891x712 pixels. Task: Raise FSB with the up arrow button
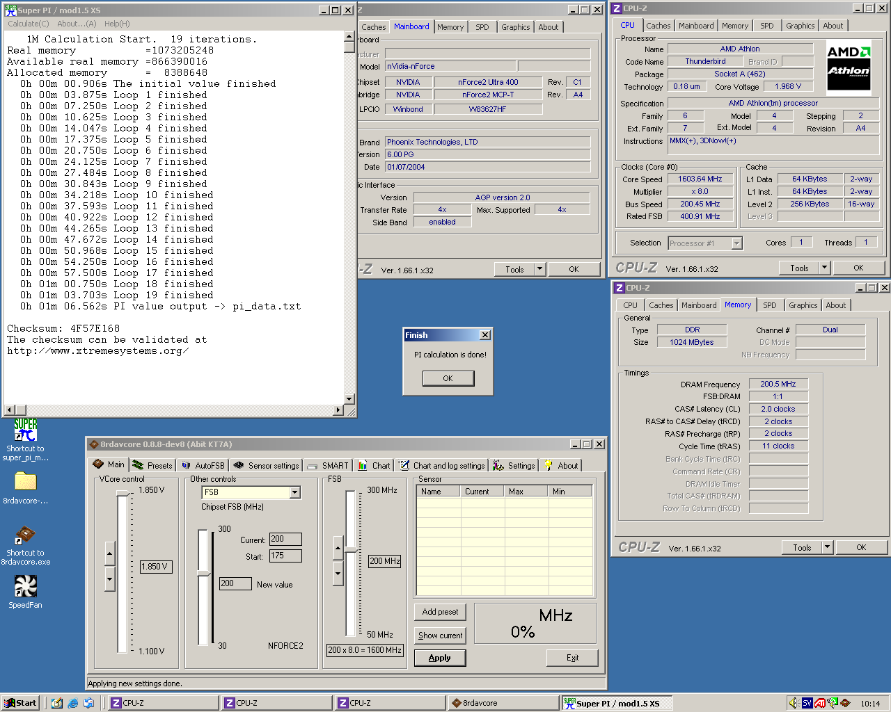point(338,548)
